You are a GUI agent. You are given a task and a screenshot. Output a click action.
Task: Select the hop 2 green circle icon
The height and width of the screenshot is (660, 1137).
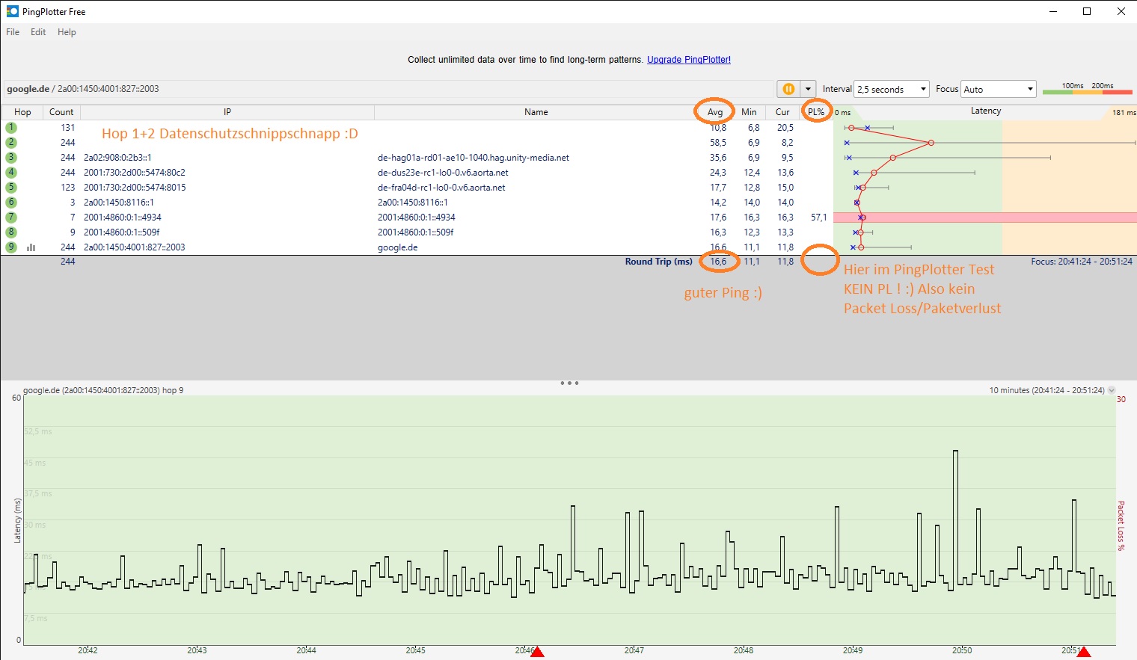click(x=11, y=143)
